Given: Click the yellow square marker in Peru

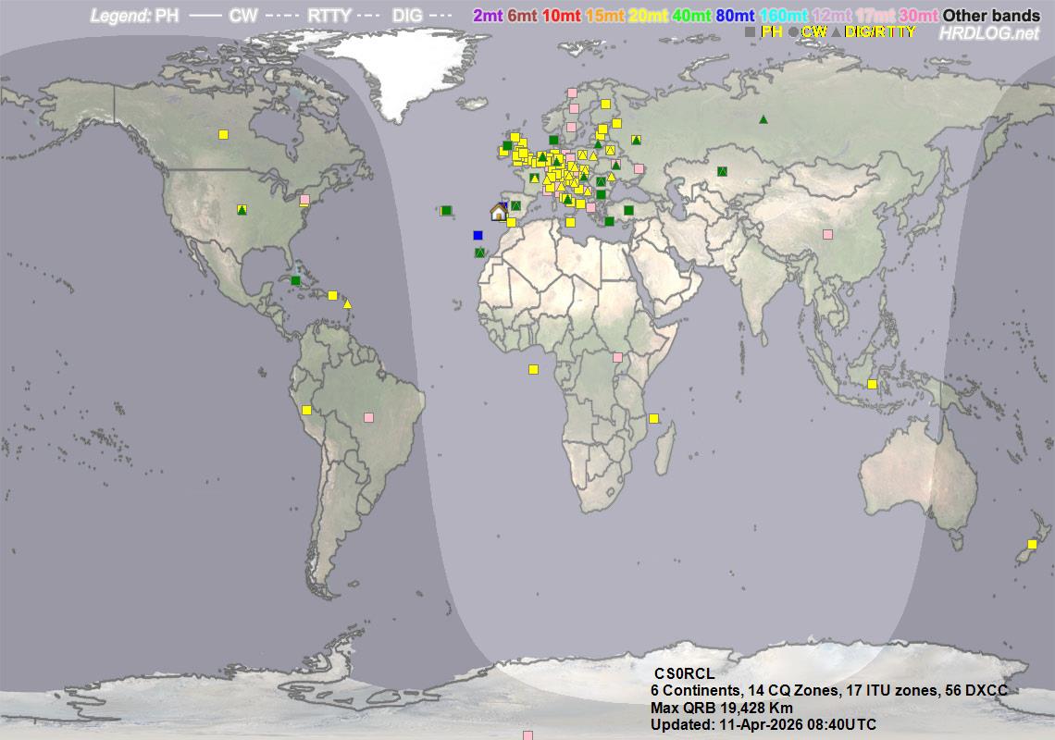Looking at the screenshot, I should click(x=306, y=410).
